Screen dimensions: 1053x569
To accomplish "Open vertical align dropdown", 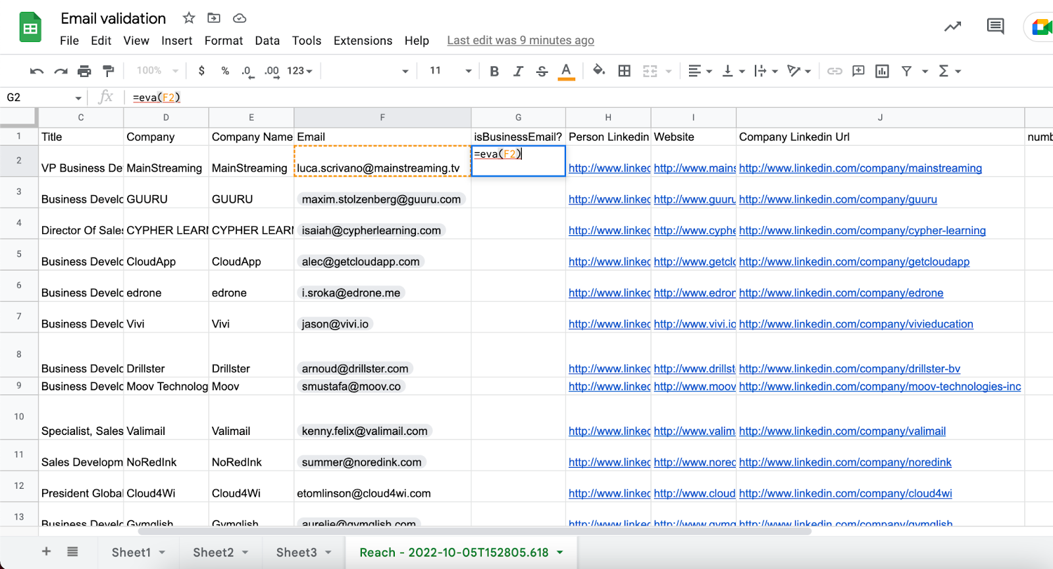I will pyautogui.click(x=733, y=71).
